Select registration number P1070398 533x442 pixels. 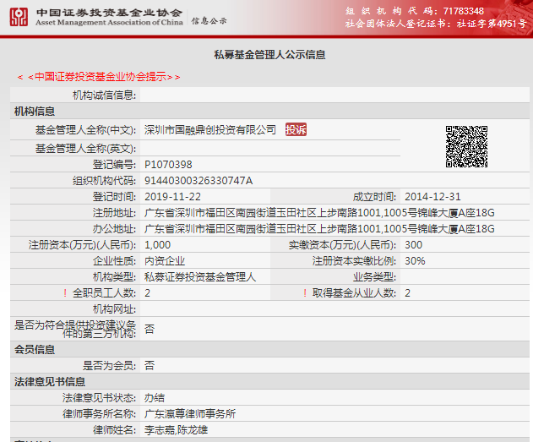coord(168,165)
